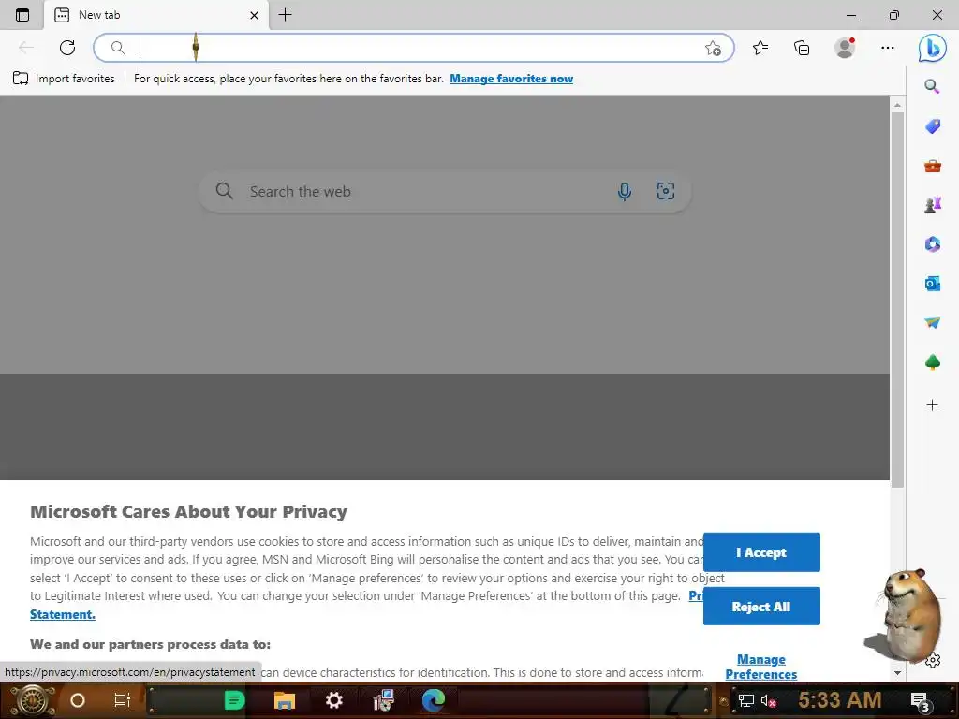
Task: Open the tab actions menu icon
Action: 22,15
